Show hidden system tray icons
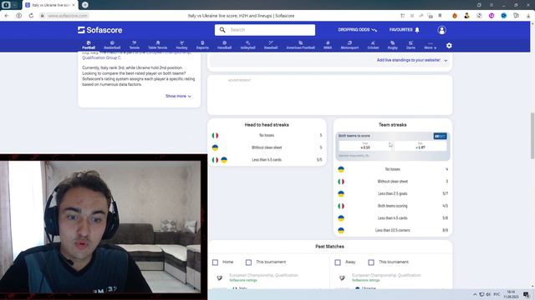This screenshot has height=300, width=535. pyautogui.click(x=475, y=294)
